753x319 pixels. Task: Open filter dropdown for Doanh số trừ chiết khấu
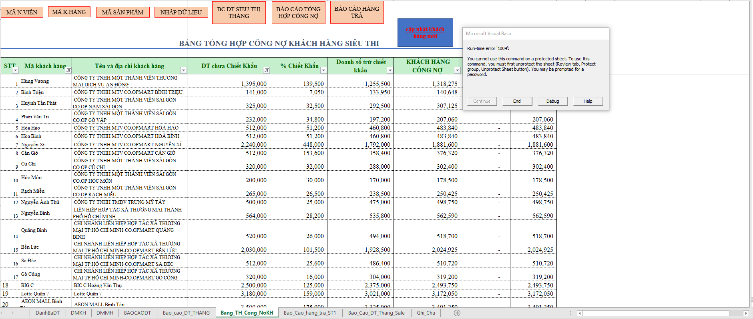[390, 70]
